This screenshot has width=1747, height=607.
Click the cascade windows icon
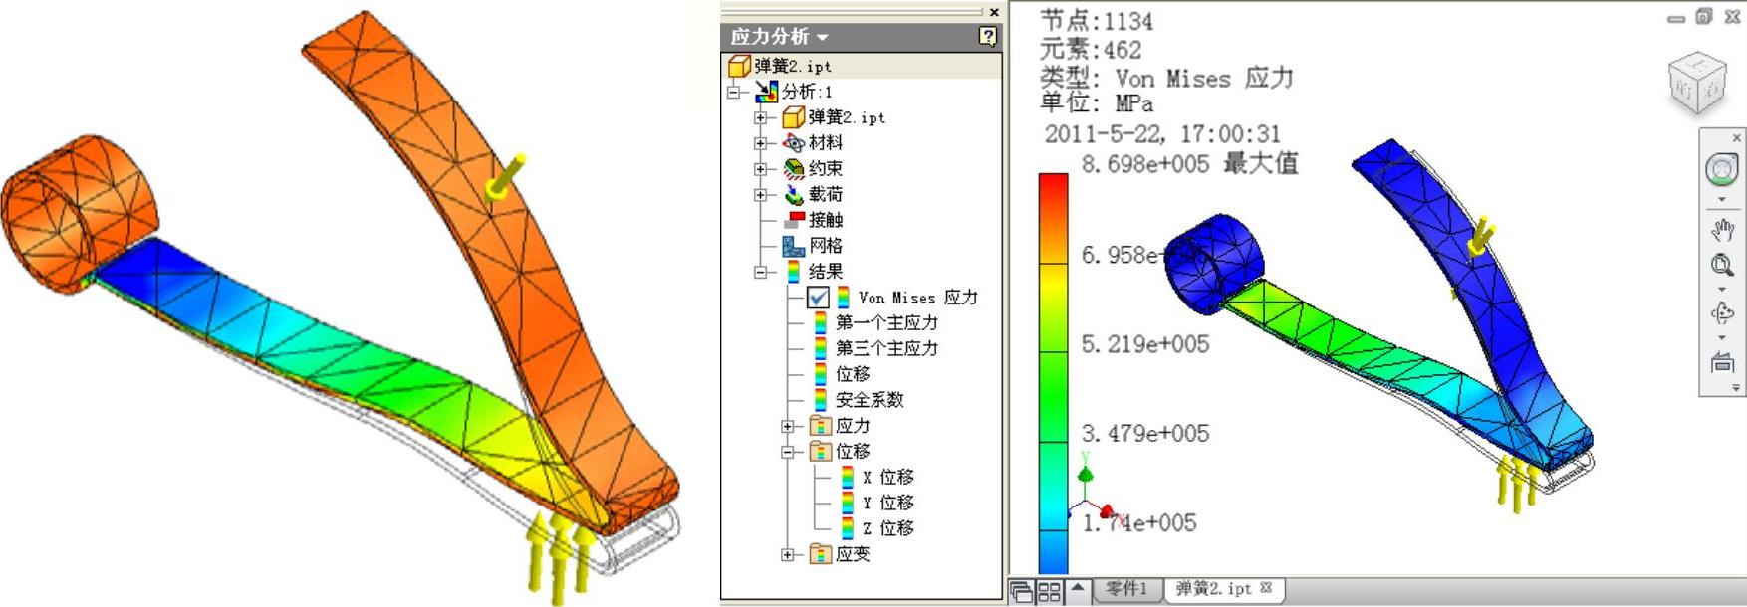pyautogui.click(x=1022, y=591)
